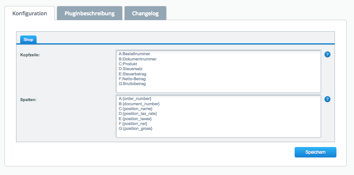Switch to the Konfiguration tab
Viewport: 354px width, 175px height.
(30, 13)
